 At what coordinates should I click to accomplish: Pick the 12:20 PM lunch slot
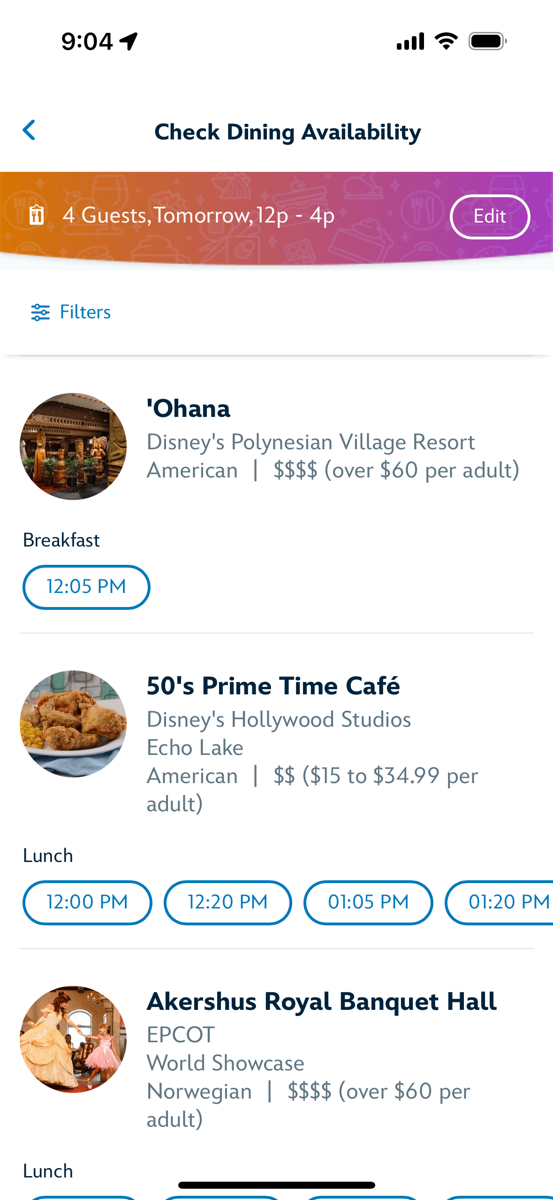(227, 902)
